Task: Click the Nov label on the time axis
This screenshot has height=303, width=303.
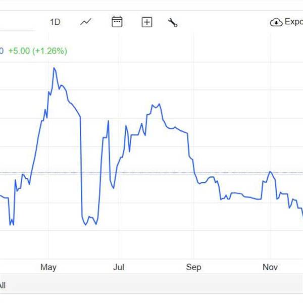Action: tap(270, 267)
